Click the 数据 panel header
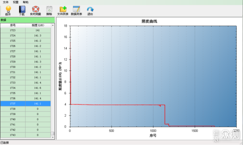This screenshot has width=243, height=145. (27, 20)
